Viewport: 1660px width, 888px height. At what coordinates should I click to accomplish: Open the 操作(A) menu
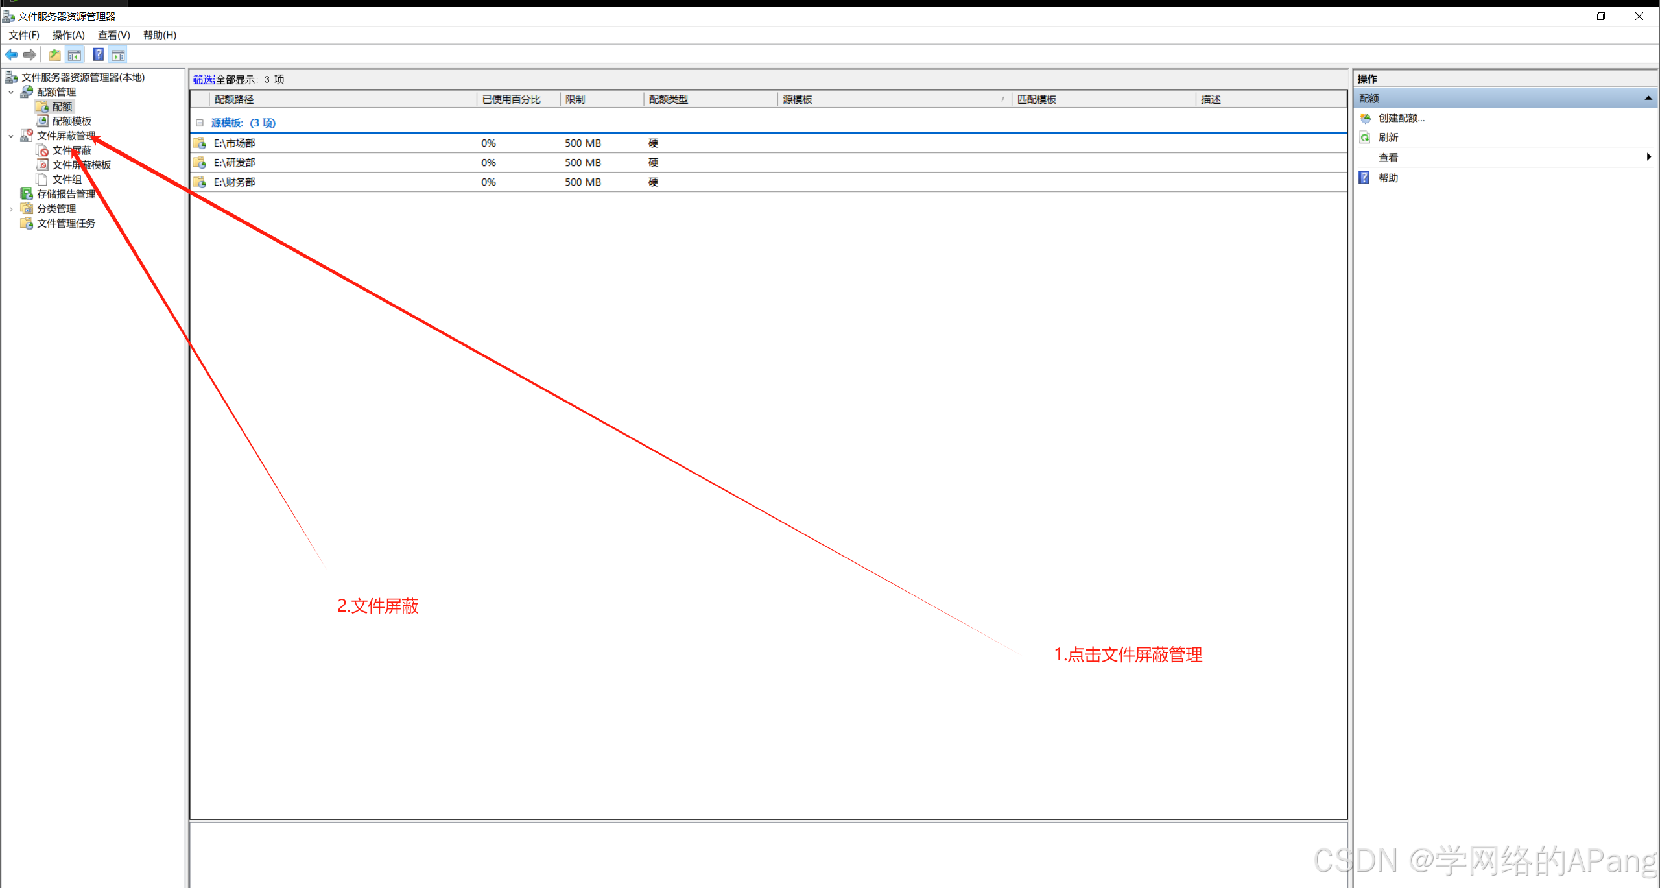coord(68,35)
